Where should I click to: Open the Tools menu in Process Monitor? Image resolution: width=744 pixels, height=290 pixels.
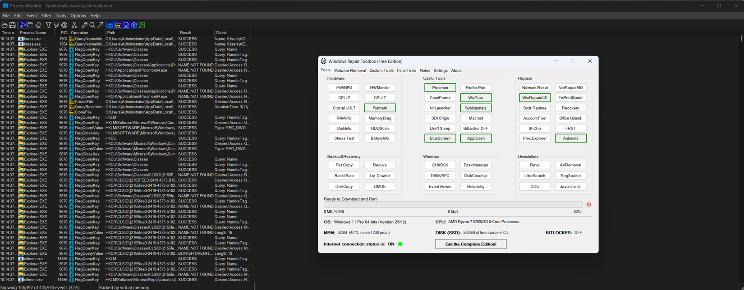click(61, 16)
